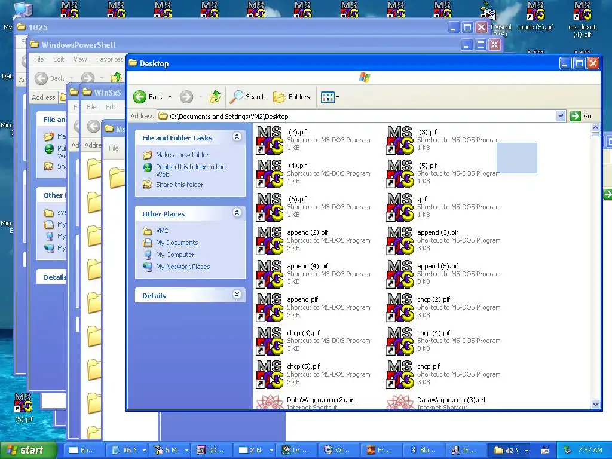The width and height of the screenshot is (612, 459).
Task: Click the Start button
Action: (27, 450)
